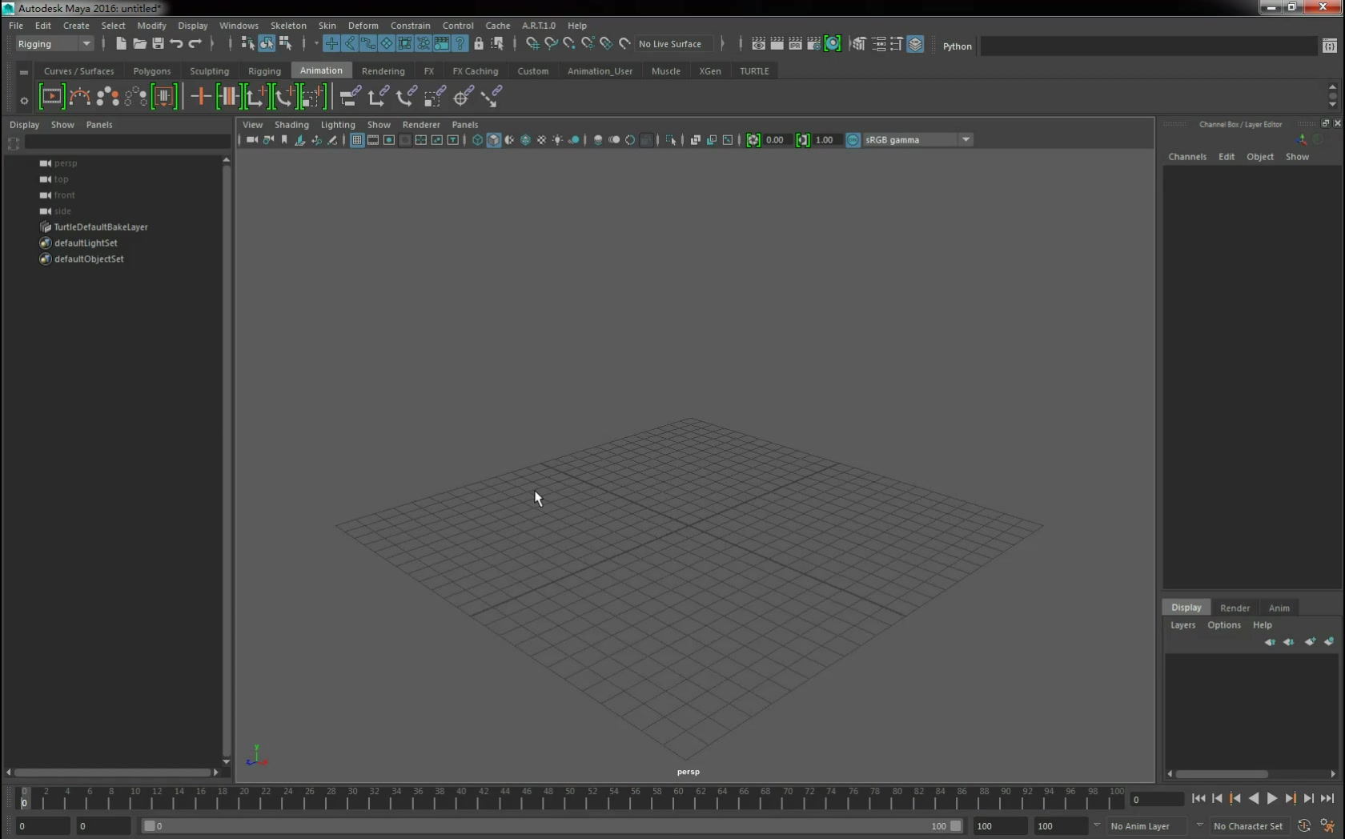Toggle the viewport grid display icon
This screenshot has width=1345, height=839.
click(357, 140)
